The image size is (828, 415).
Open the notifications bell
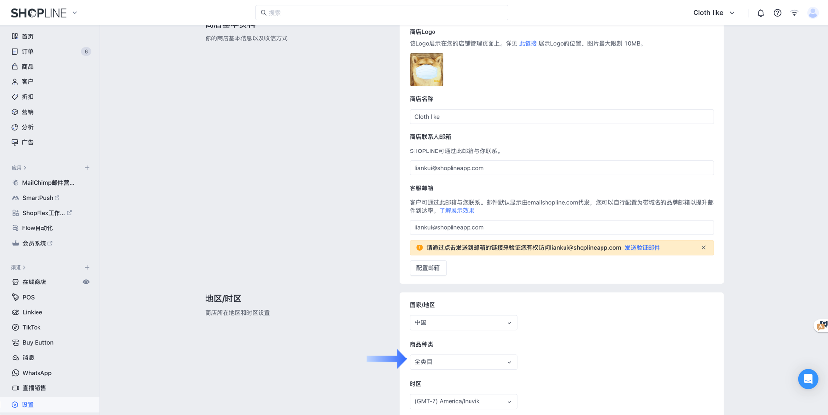[x=761, y=13]
